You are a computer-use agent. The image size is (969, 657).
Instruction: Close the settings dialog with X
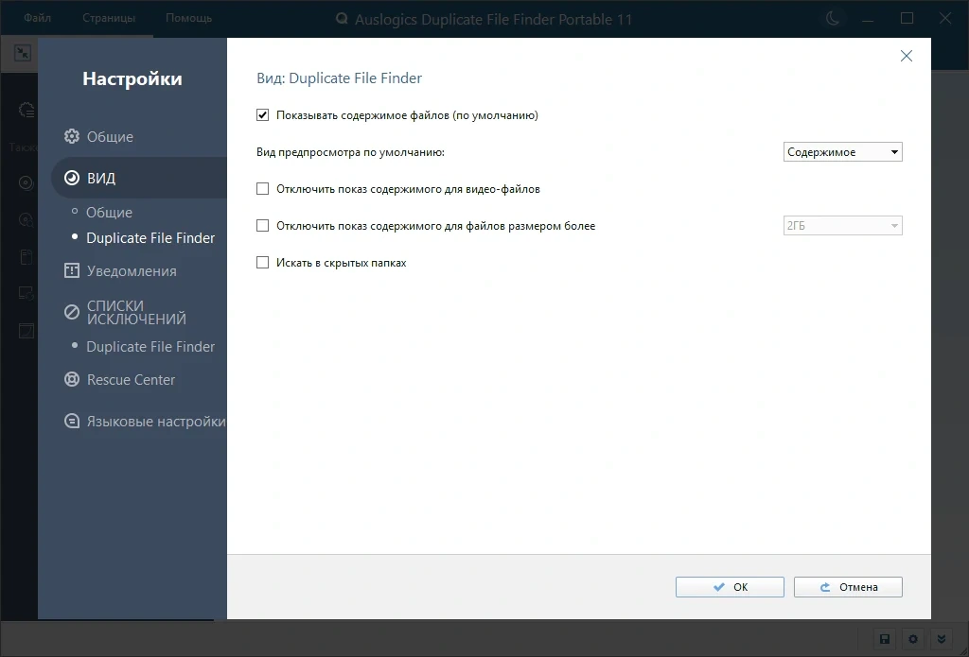906,56
